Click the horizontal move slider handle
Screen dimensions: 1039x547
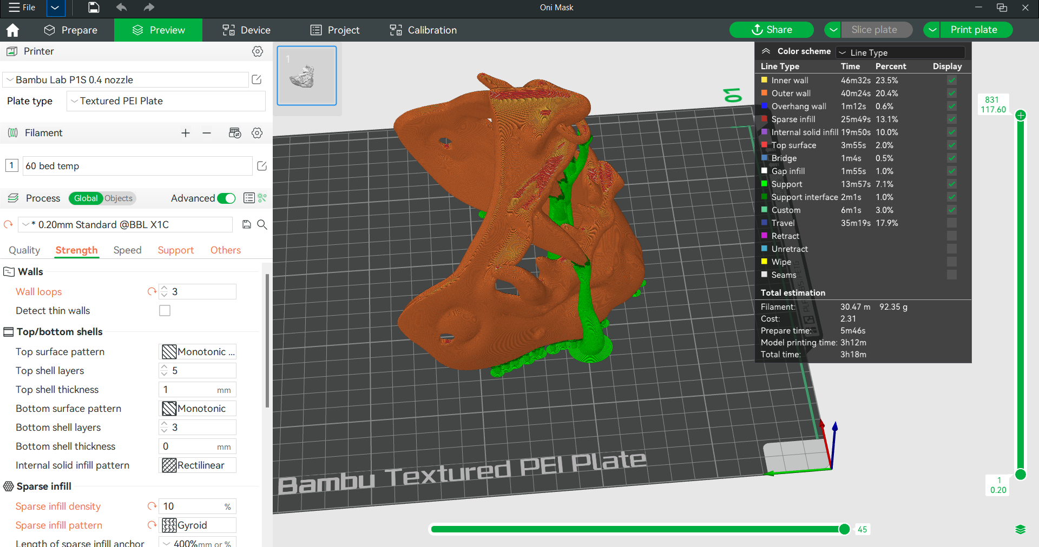point(844,529)
